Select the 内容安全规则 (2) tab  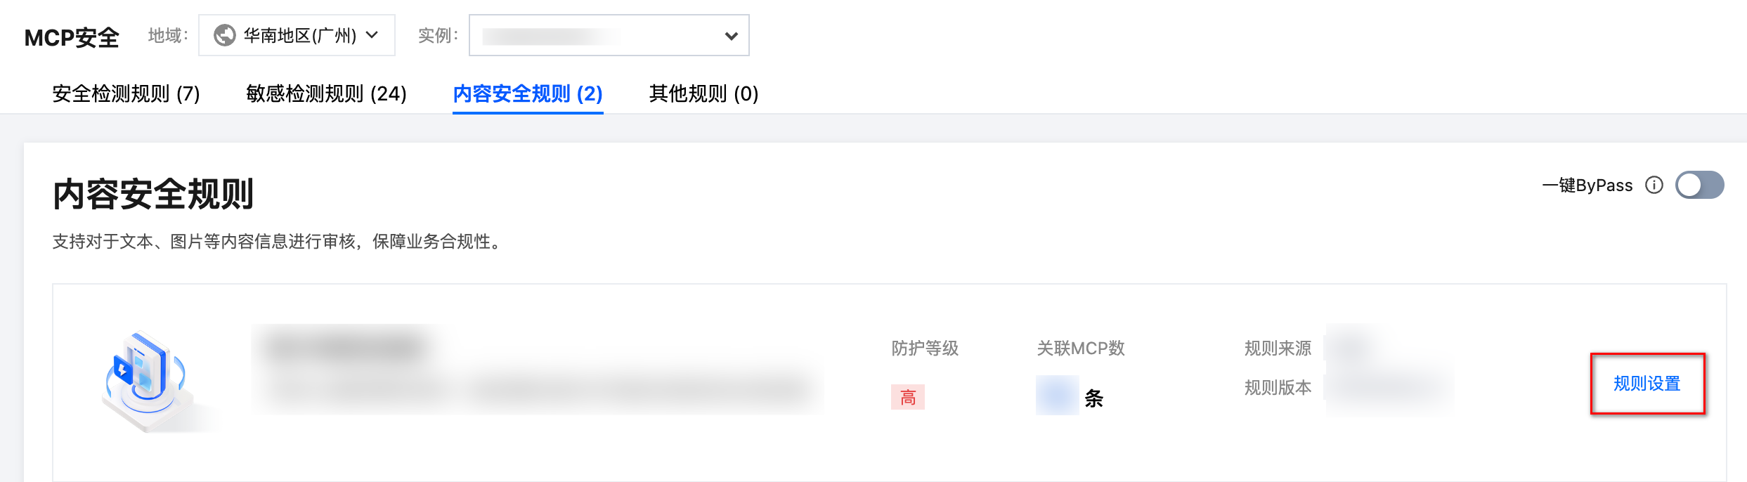pyautogui.click(x=528, y=93)
